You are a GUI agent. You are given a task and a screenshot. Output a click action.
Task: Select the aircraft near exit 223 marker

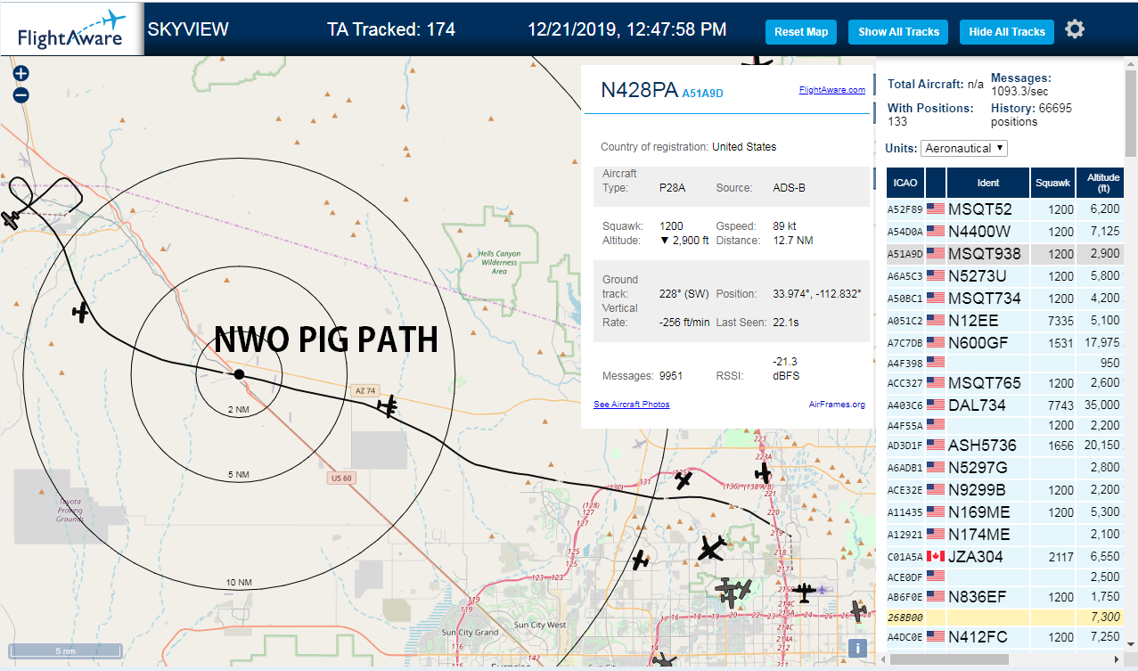click(763, 472)
